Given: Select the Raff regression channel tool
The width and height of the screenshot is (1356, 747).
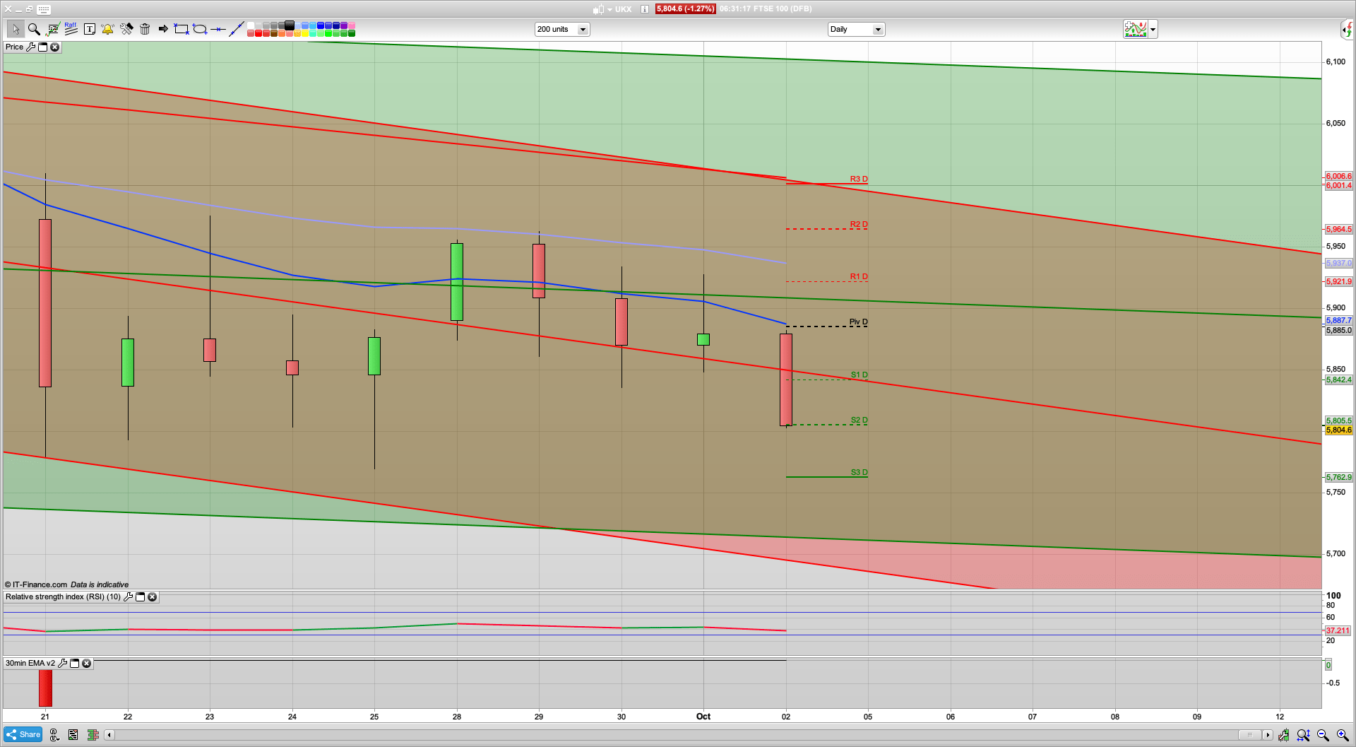Looking at the screenshot, I should coord(71,29).
